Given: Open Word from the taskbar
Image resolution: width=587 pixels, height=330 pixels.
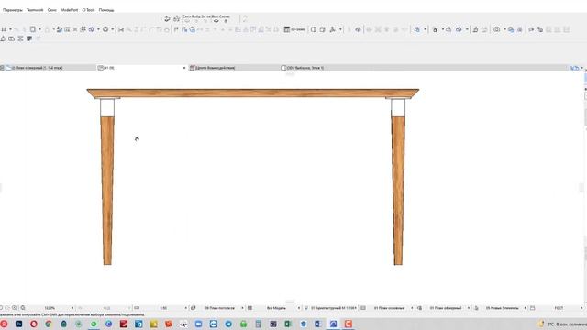Looking at the screenshot, I should tap(318, 324).
